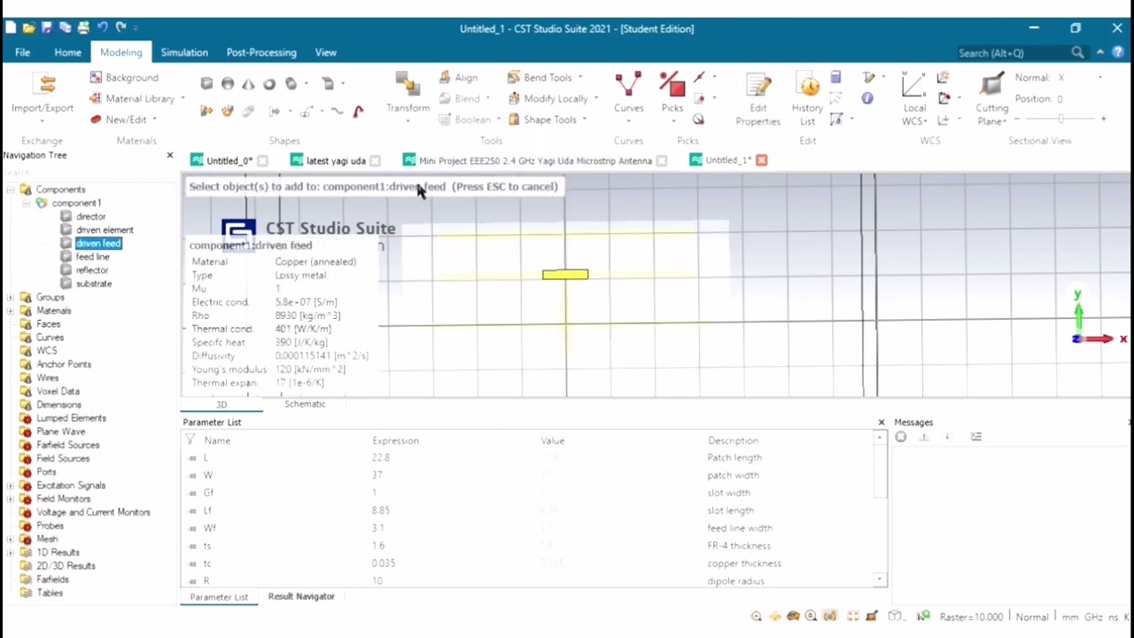This screenshot has width=1134, height=638.
Task: Switch to the latest yagi uda document tab
Action: (336, 160)
